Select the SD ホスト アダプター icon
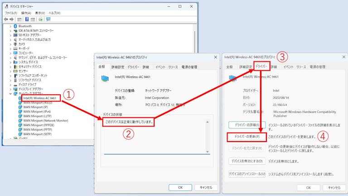The image size is (348, 196). 15,35
